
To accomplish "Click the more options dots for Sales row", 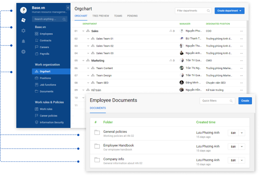I will pos(242,31).
